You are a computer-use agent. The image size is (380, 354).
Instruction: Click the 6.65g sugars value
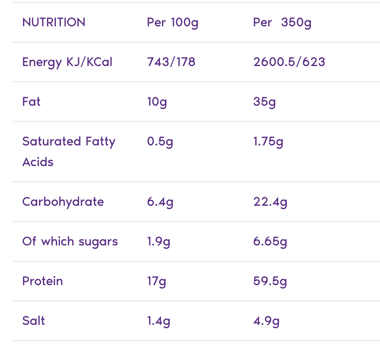point(270,241)
